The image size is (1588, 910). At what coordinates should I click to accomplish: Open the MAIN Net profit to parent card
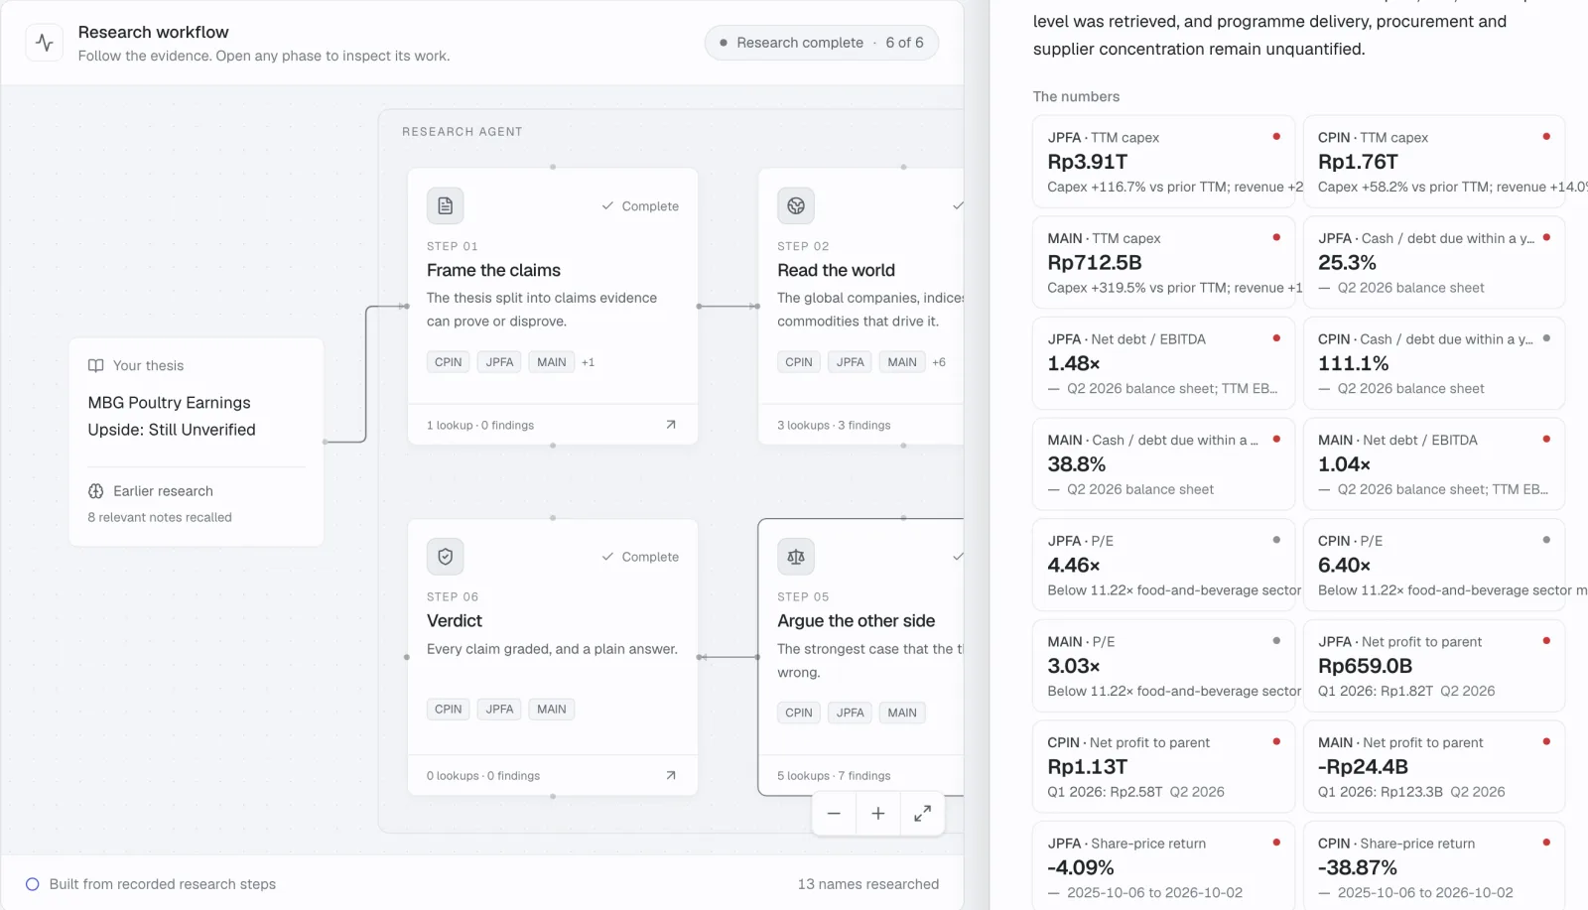click(1434, 766)
